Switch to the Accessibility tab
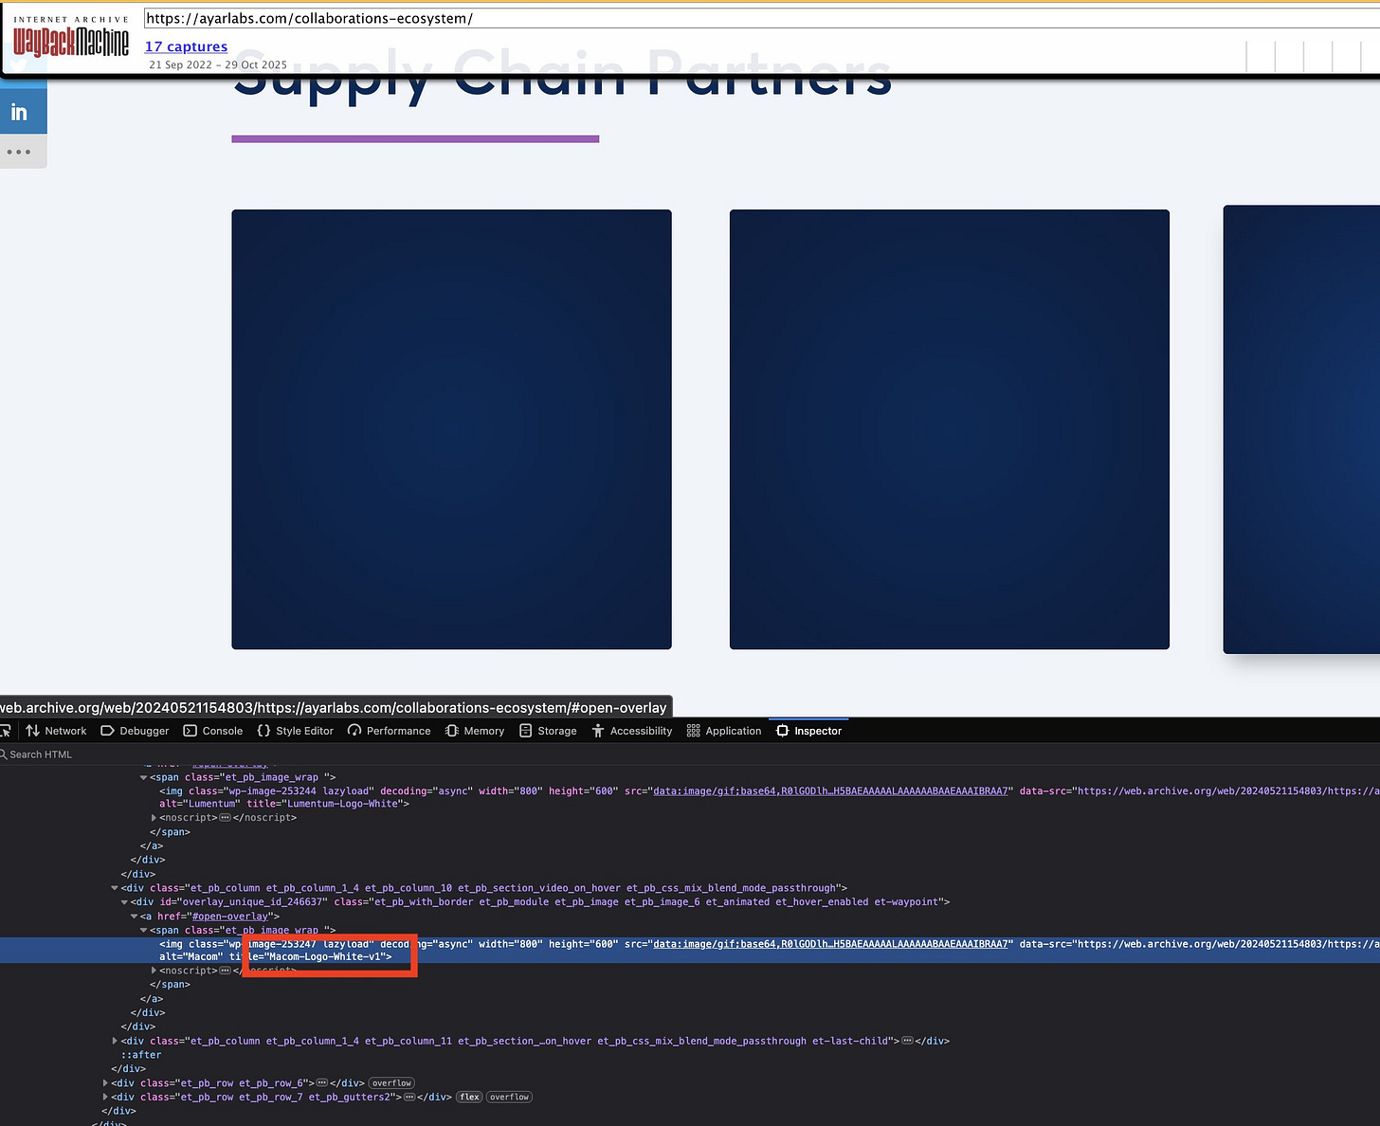The height and width of the screenshot is (1126, 1380). [632, 731]
